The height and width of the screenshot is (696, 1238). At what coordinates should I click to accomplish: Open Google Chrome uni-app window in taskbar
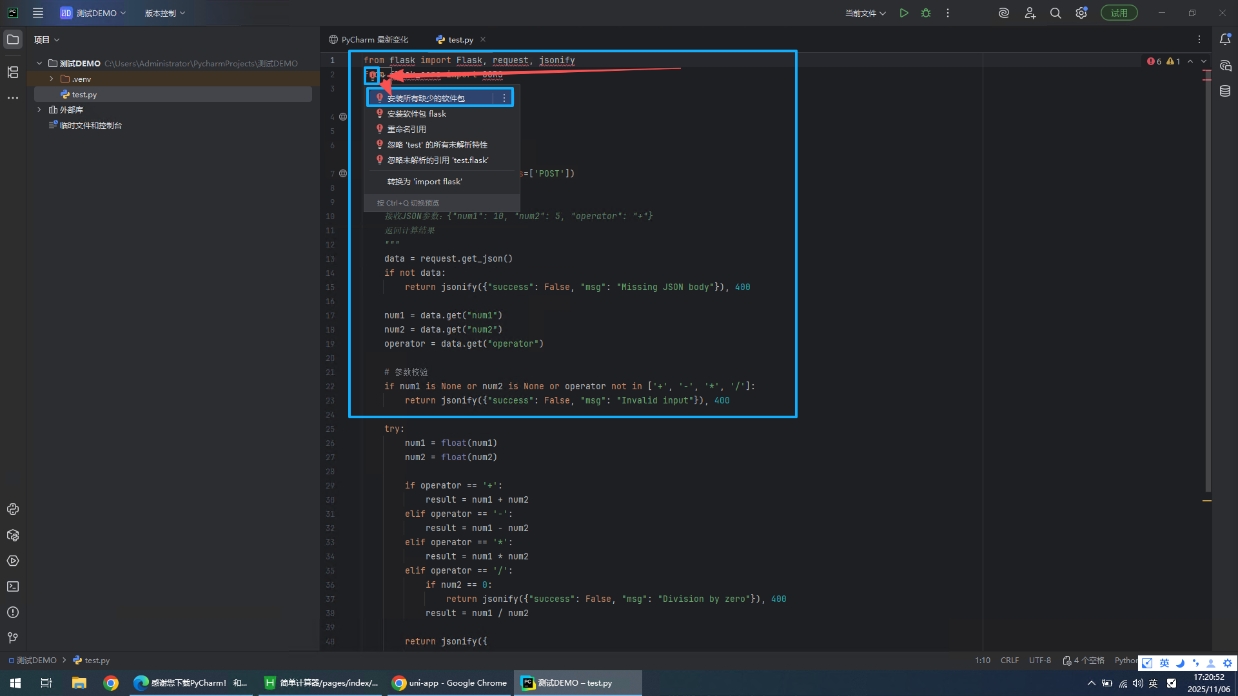[450, 683]
